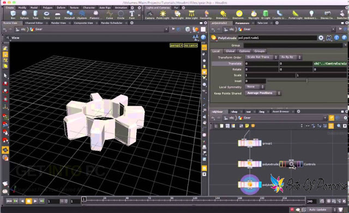Open the Render View tab
The height and width of the screenshot is (213, 349).
tap(58, 23)
